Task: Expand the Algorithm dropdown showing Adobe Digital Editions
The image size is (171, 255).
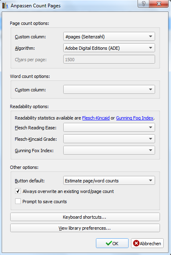Action: (109, 48)
